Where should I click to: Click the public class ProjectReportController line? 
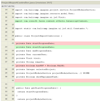pos(57,36)
